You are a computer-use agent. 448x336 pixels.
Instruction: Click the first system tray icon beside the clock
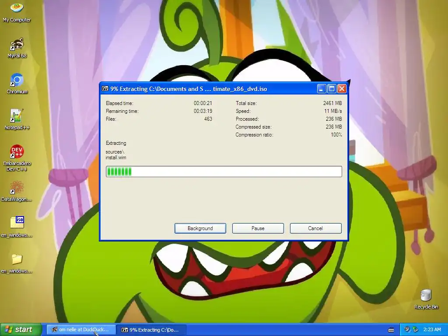(x=407, y=329)
